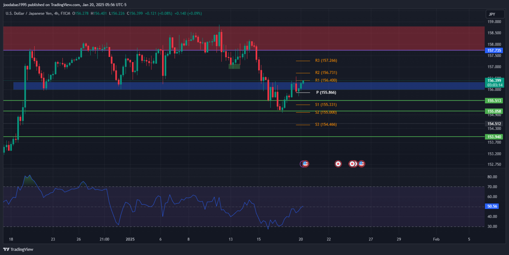Select the R2 (156.731) pivot label
509x255 pixels.
click(x=326, y=73)
